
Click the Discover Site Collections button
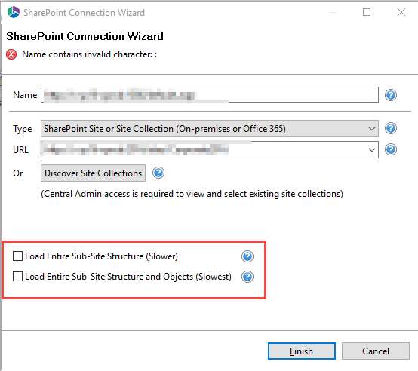pyautogui.click(x=93, y=173)
